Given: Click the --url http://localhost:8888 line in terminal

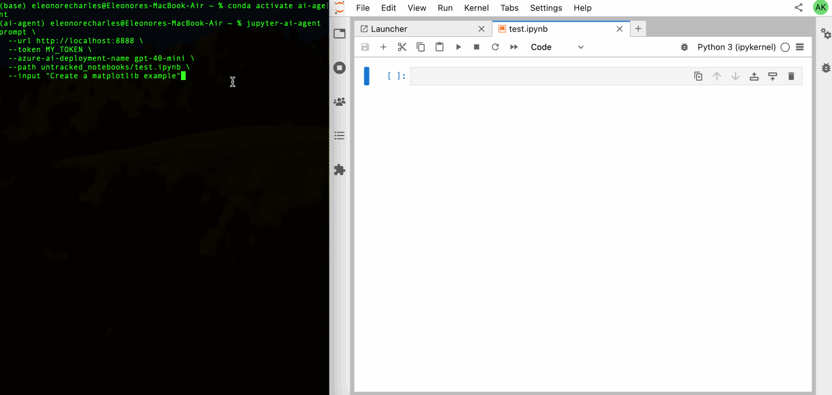Looking at the screenshot, I should coord(76,41).
